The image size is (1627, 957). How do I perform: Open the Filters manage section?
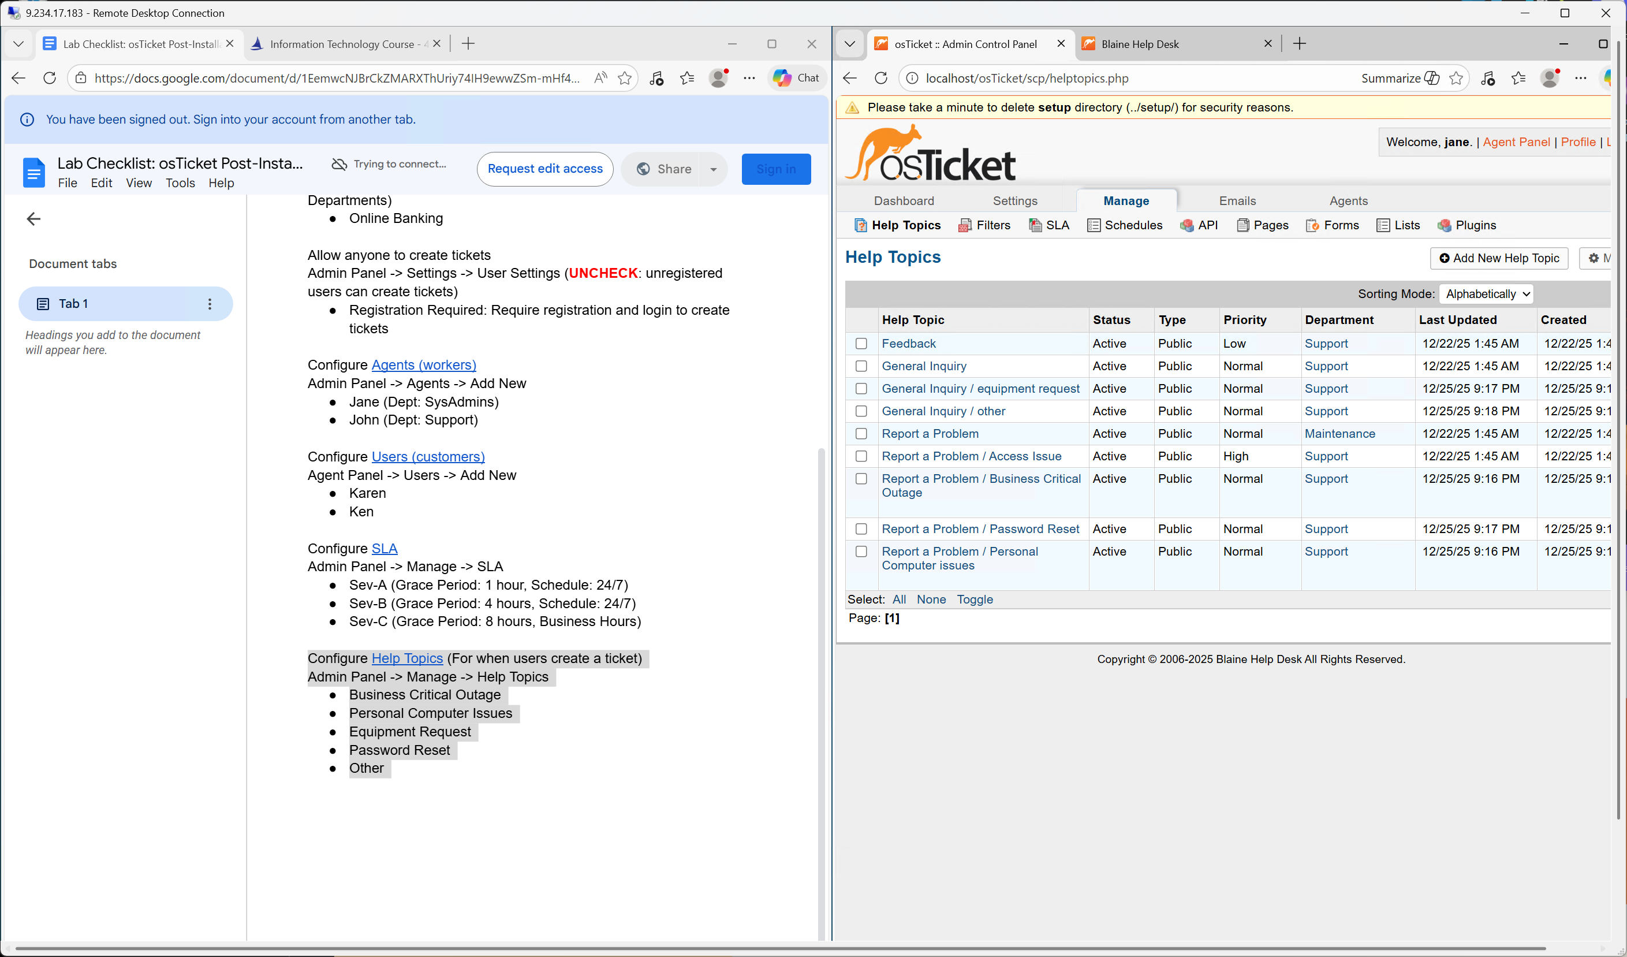984,225
